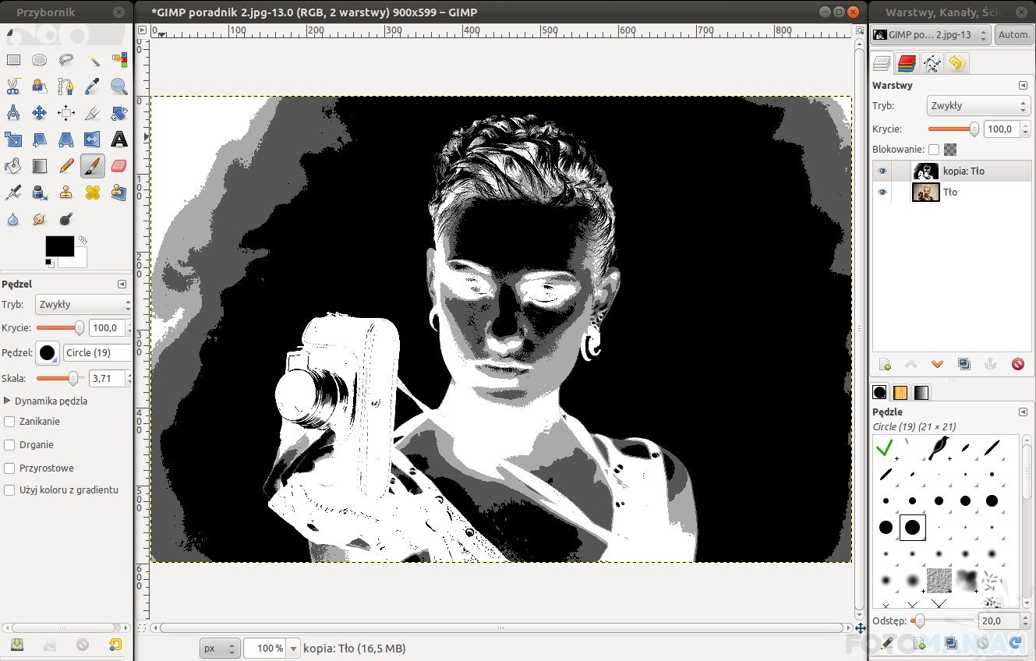
Task: Expand the Dynamika pędzla section
Action: click(8, 401)
